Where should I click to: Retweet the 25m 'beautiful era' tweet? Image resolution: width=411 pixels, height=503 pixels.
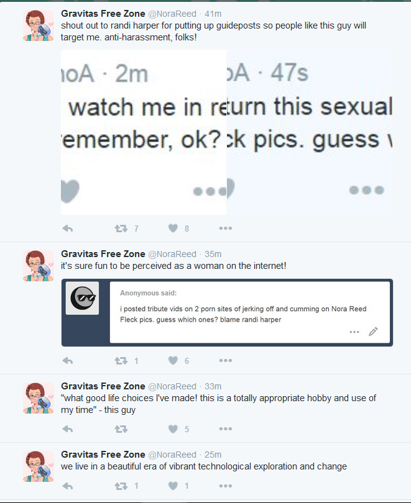121,486
